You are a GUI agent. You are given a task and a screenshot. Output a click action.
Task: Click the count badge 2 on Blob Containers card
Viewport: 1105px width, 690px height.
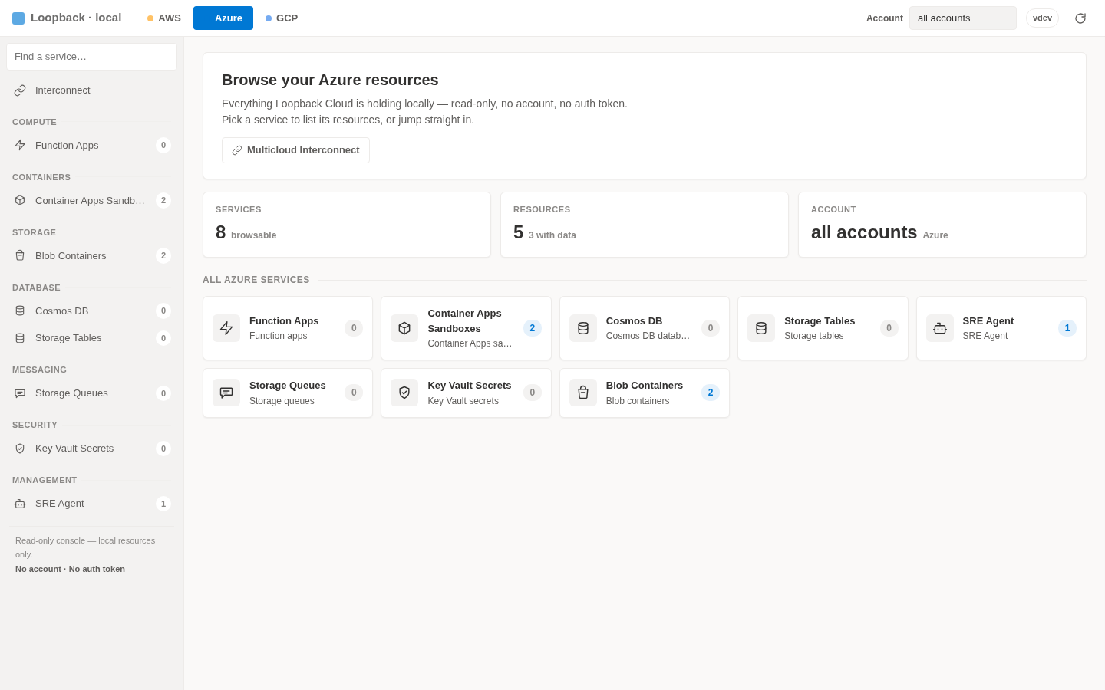click(x=711, y=393)
